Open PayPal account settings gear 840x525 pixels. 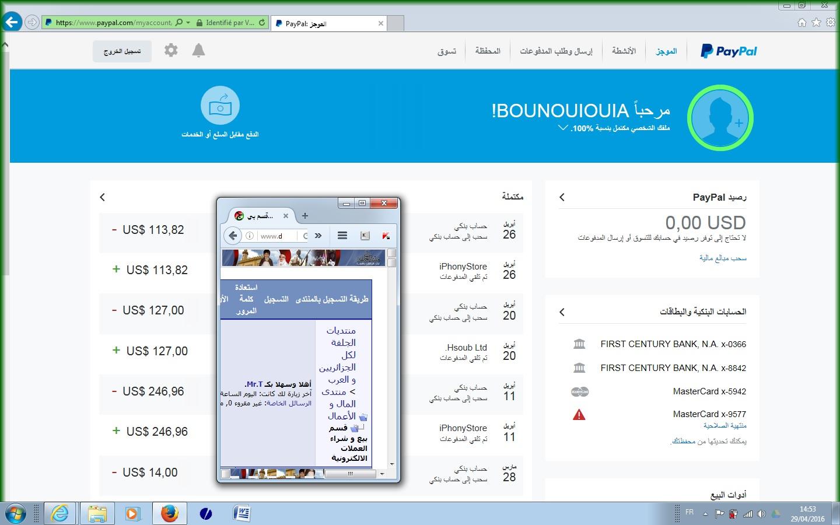(171, 50)
